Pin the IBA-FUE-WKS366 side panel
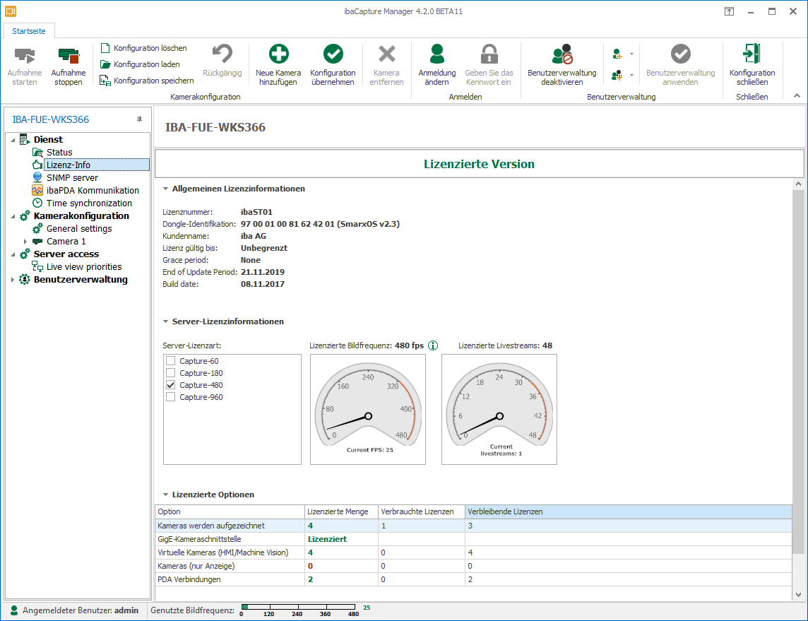 coord(139,119)
